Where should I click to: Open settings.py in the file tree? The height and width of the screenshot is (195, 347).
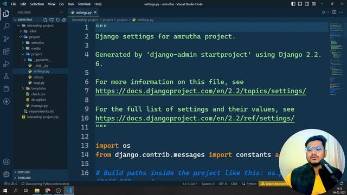coord(40,71)
